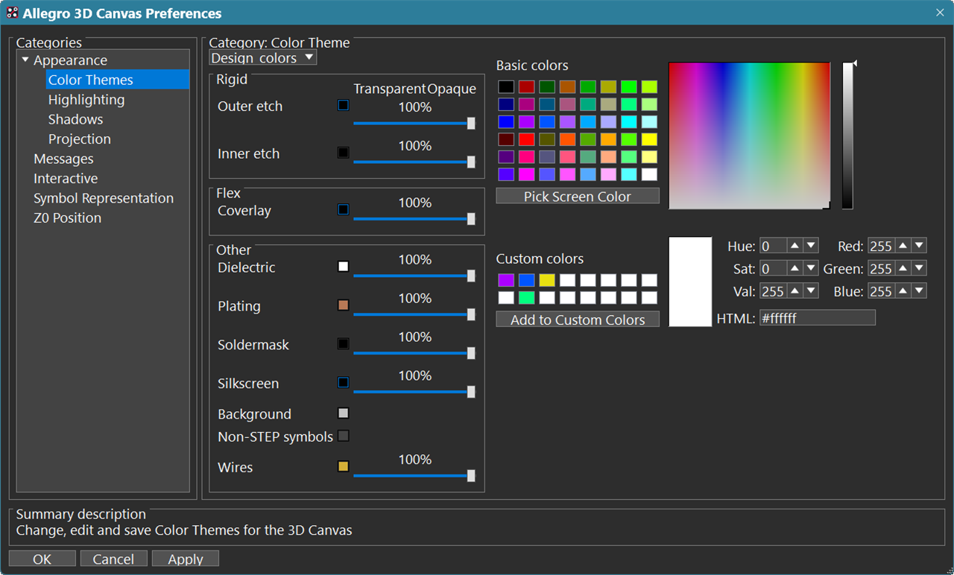
Task: Click the Inner etch transparency slider
Action: (x=414, y=162)
